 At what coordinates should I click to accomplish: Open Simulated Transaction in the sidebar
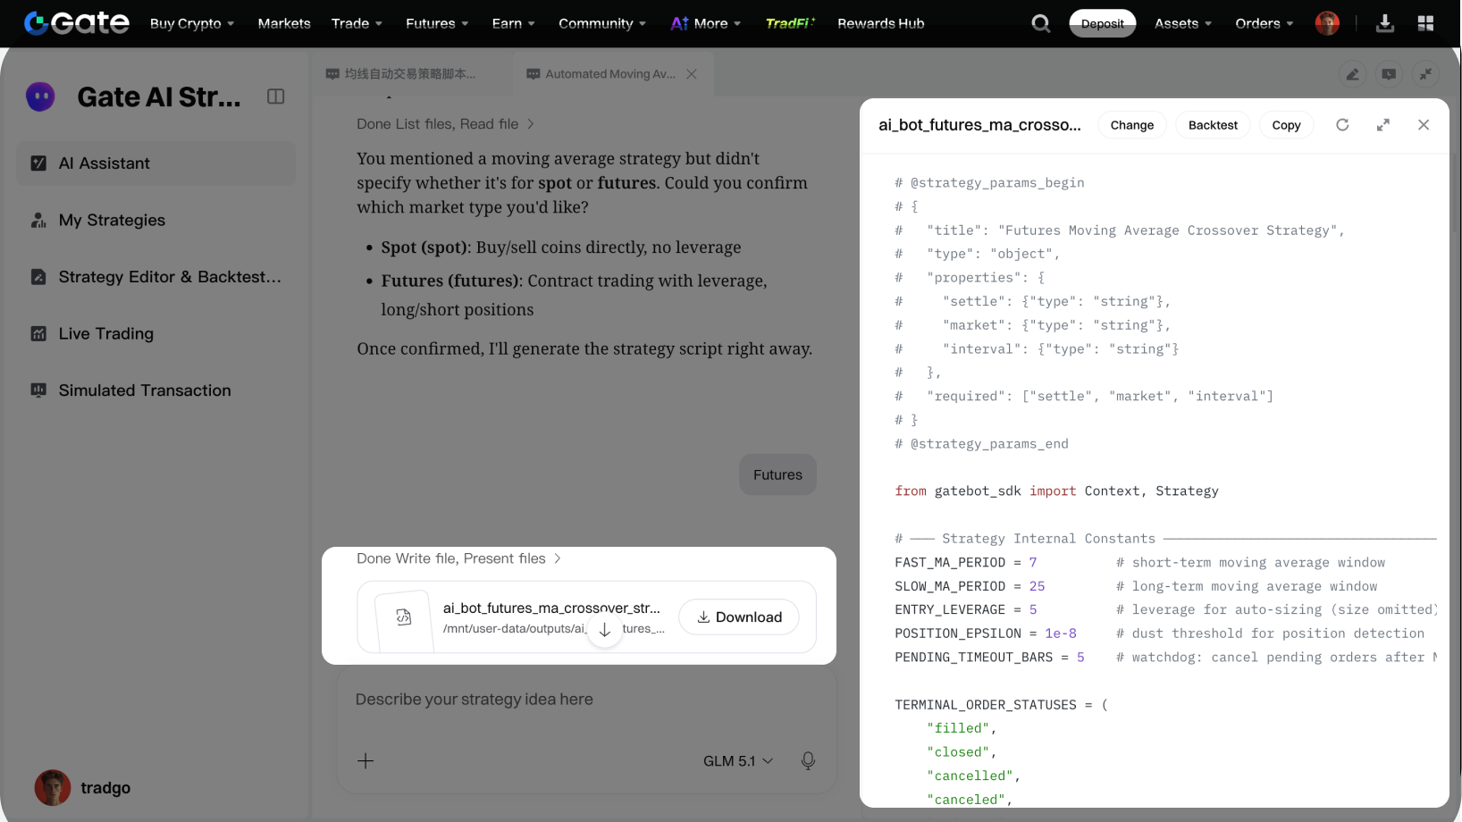click(x=156, y=390)
